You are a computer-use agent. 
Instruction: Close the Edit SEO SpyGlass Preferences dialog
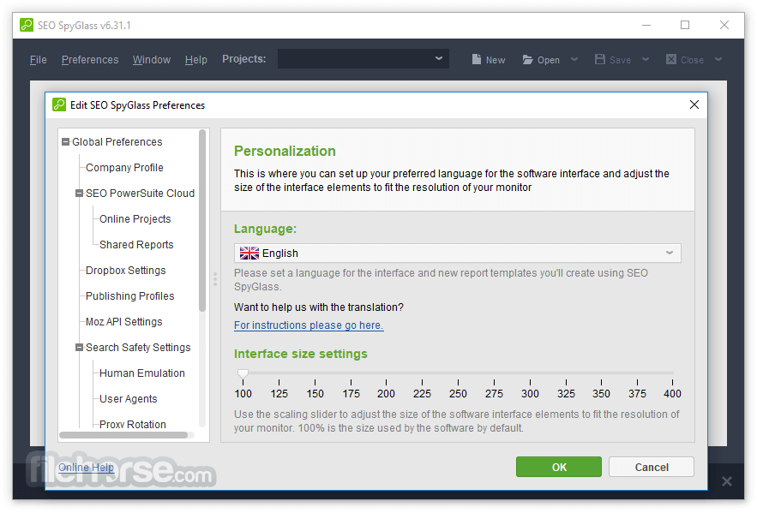694,104
